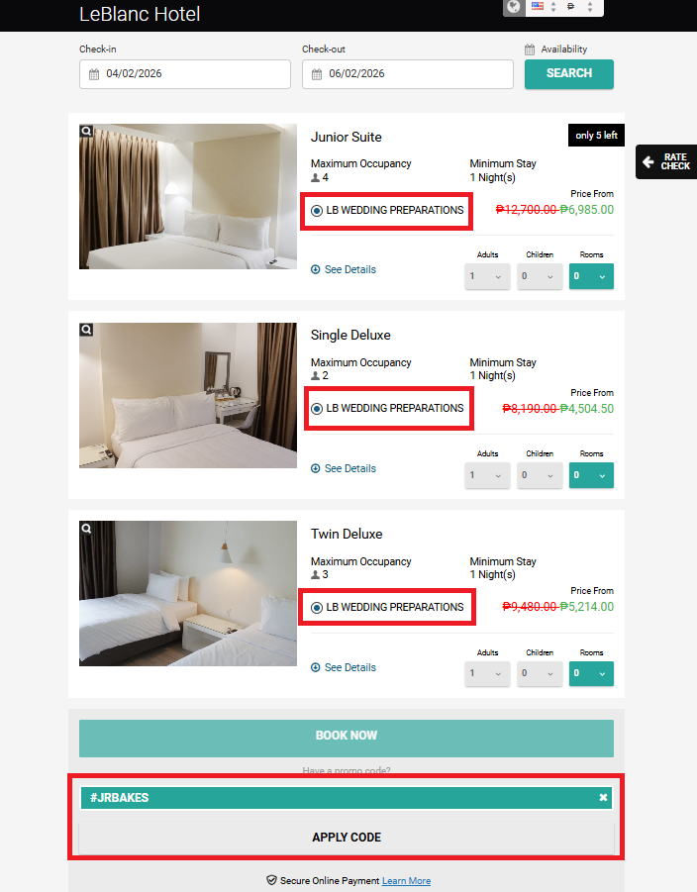697x892 pixels.
Task: Open the Twin Deluxe Children dropdown
Action: [x=540, y=673]
